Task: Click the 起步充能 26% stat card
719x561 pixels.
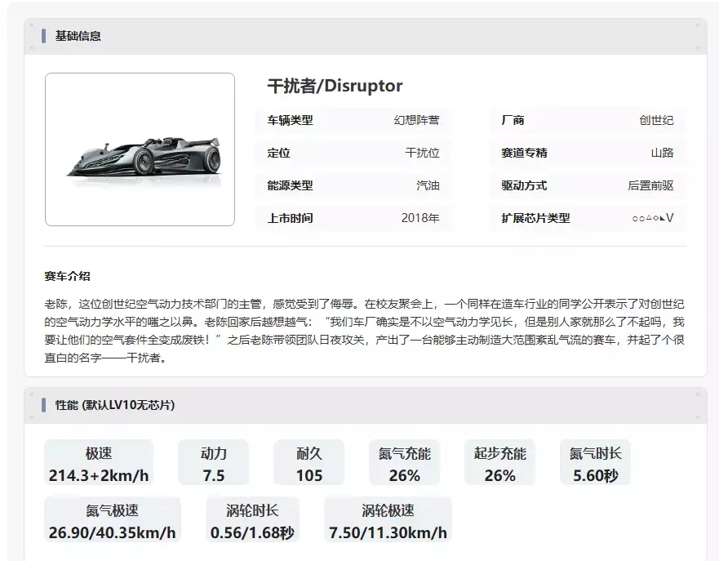Action: click(x=499, y=462)
